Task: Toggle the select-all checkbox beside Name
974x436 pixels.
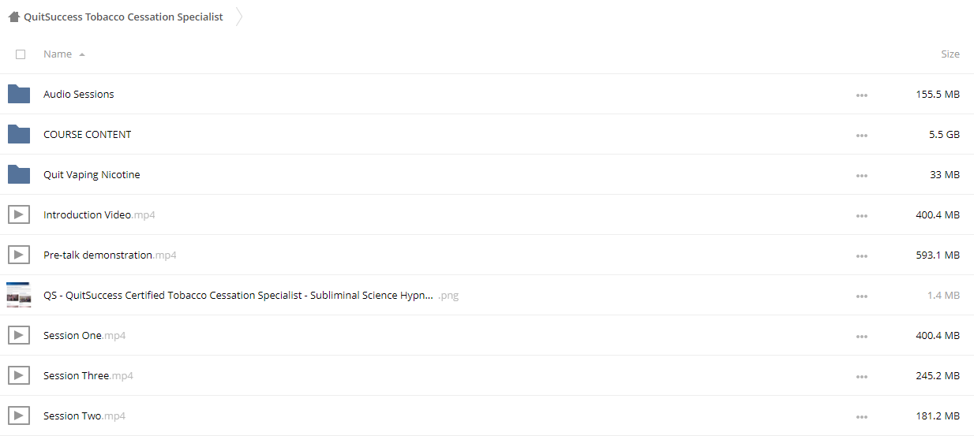Action: (x=21, y=54)
